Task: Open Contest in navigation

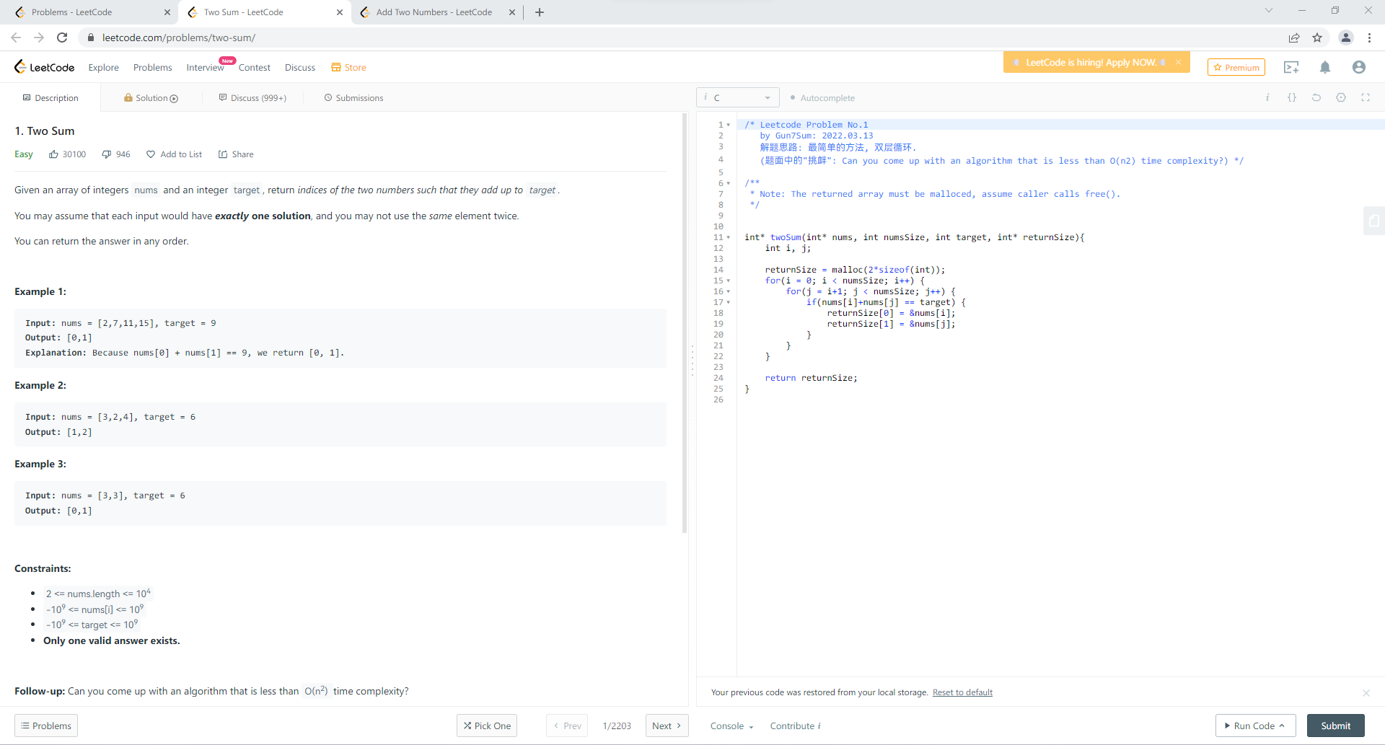Action: (x=255, y=68)
